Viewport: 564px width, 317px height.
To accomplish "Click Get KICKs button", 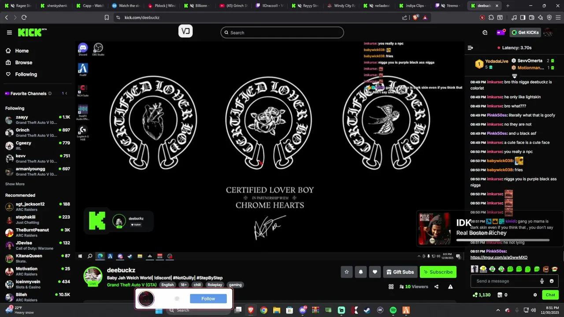I will point(525,33).
